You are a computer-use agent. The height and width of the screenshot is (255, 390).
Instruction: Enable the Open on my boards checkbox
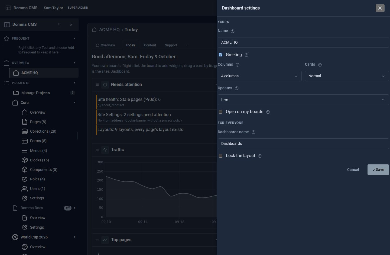pos(221,112)
